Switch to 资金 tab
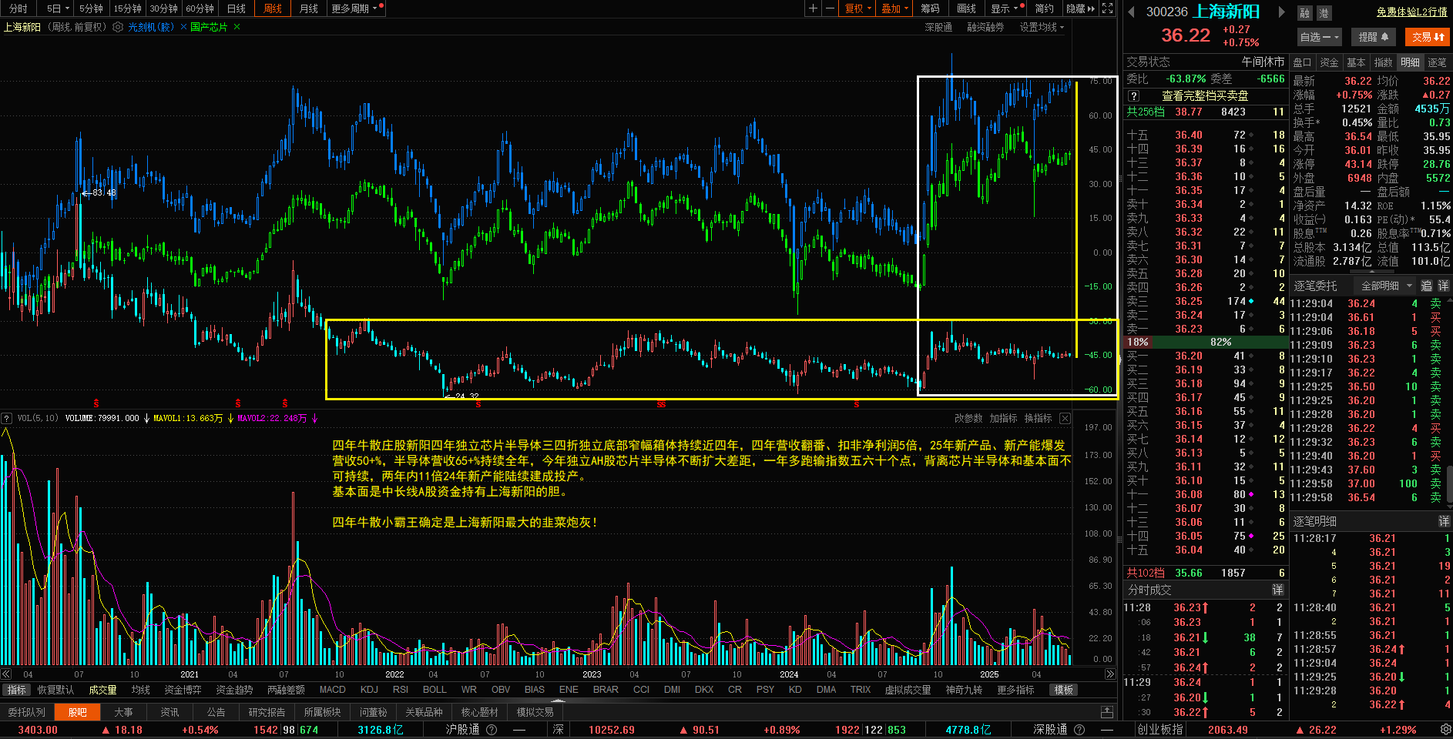Viewport: 1453px width, 739px height. coord(1329,62)
